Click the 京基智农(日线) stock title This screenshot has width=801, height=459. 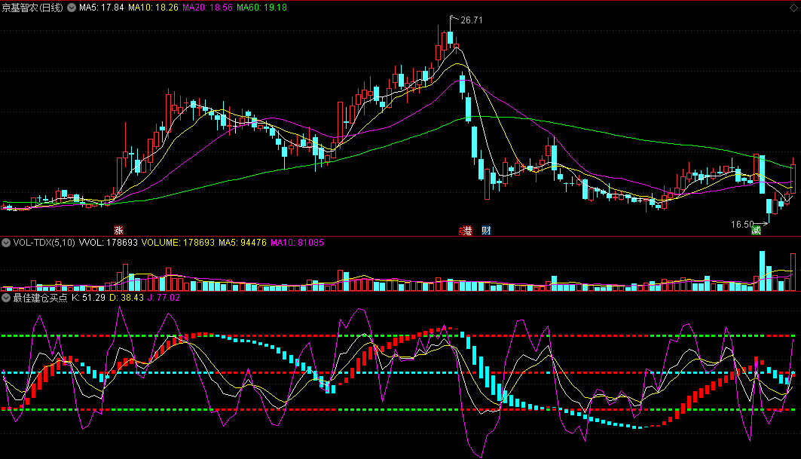[32, 8]
